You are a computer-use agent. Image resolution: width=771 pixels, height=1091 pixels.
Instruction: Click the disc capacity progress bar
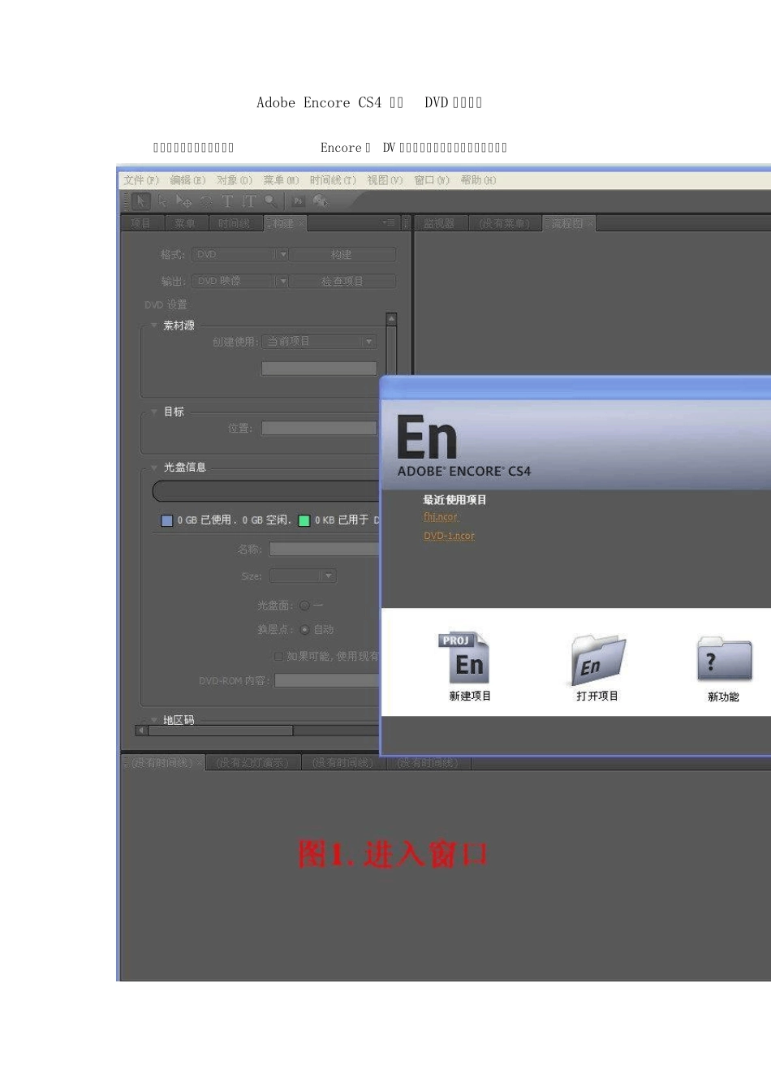tap(266, 491)
